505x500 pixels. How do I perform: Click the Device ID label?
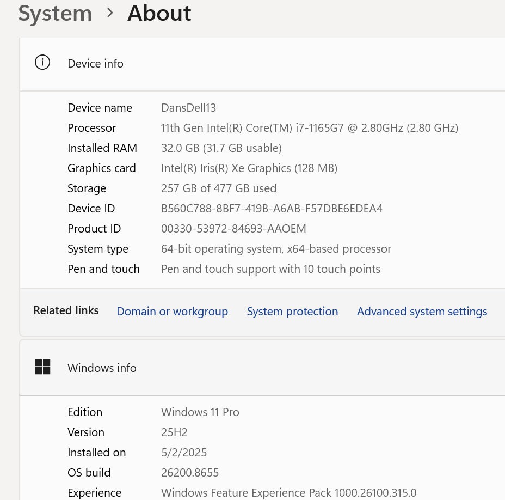[91, 209]
